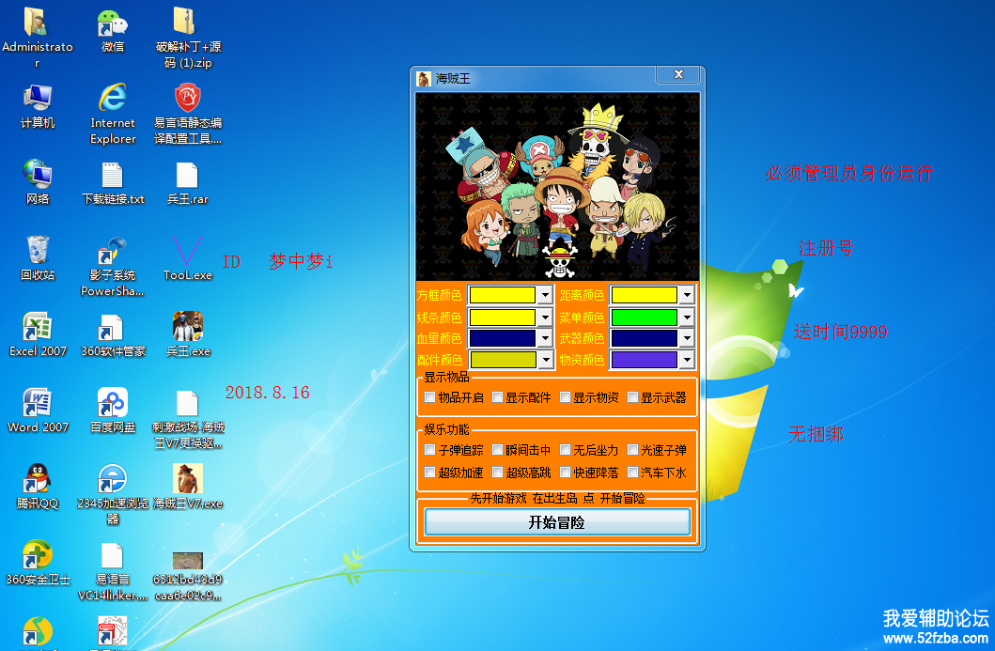Select the 360软件管家 shortcut
This screenshot has width=995, height=651.
[x=113, y=333]
